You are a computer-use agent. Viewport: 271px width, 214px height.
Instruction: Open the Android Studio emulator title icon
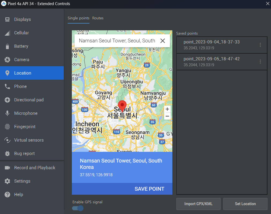(4, 3)
